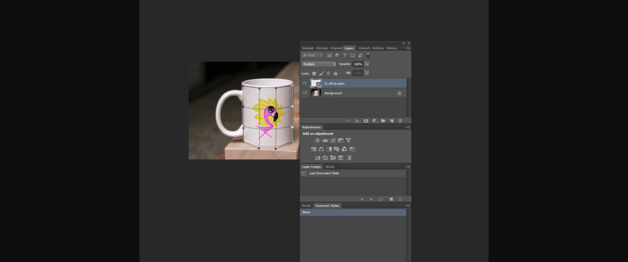Toggle Last Document State comp checkbox
Viewport: 628px width, 262px height.
point(304,174)
